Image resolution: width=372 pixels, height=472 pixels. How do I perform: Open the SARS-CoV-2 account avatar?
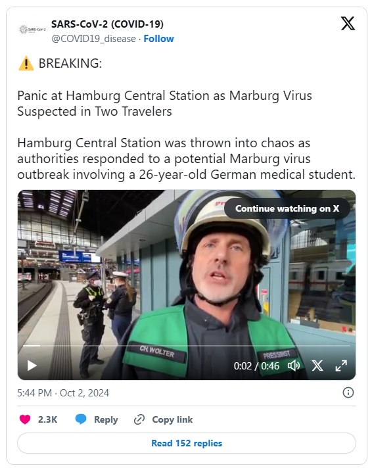click(x=32, y=30)
